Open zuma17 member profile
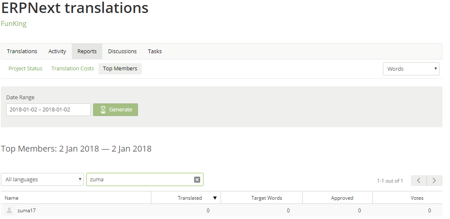Image resolution: width=450 pixels, height=219 pixels. click(x=26, y=211)
